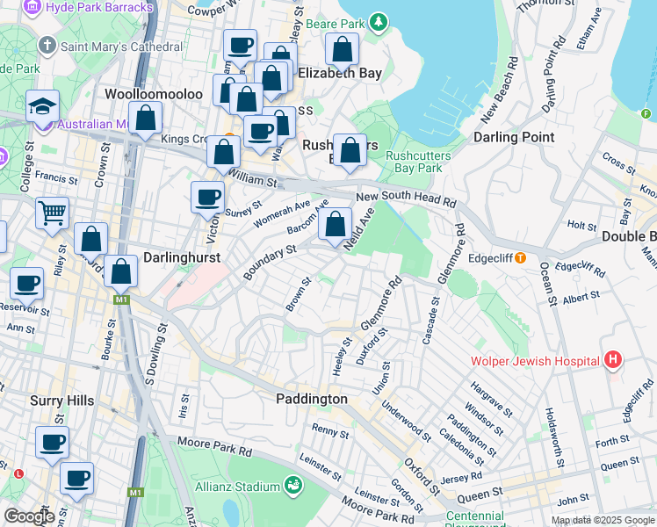Open shopping bag marker at Rushcutters Bay
Image resolution: width=657 pixels, height=527 pixels.
point(350,151)
